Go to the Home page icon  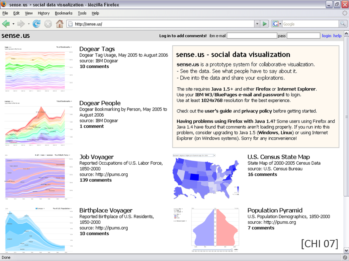pyautogui.click(x=59, y=24)
